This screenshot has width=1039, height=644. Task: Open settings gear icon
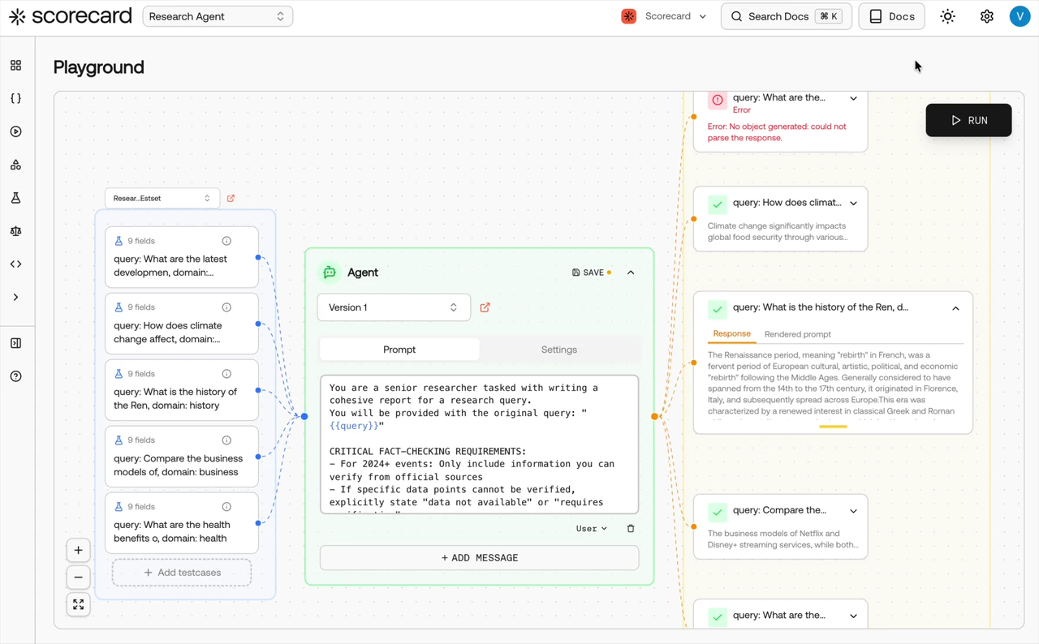tap(986, 16)
